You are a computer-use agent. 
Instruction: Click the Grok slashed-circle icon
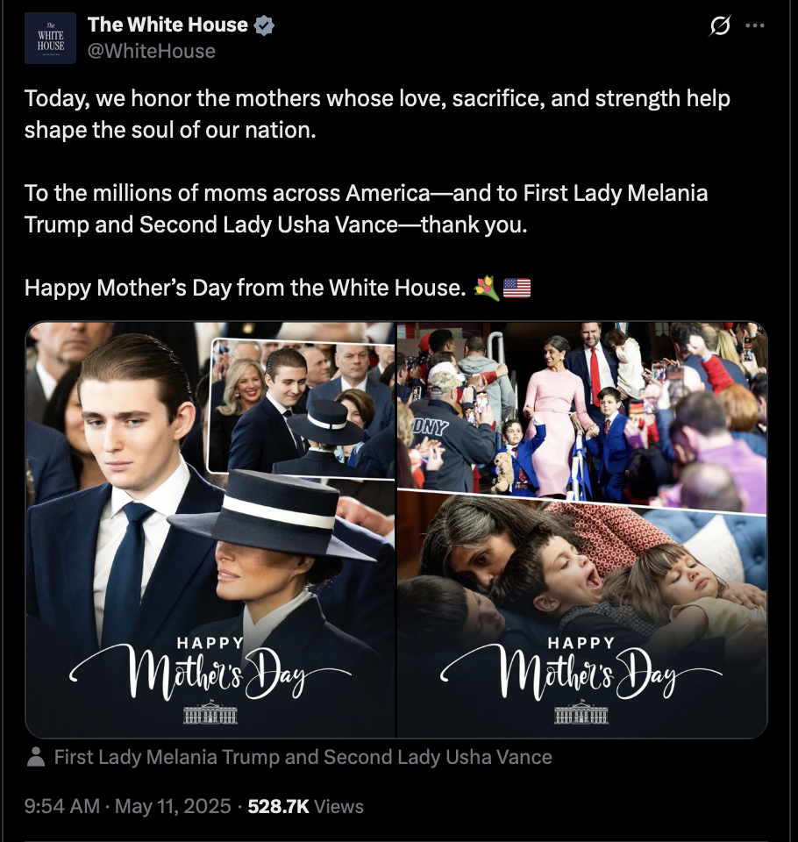coord(720,25)
